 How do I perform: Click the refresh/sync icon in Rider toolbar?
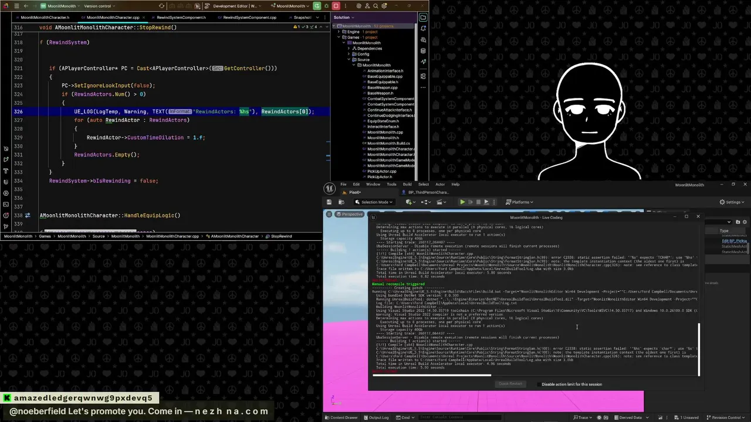coord(161,6)
